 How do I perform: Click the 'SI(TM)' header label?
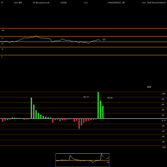[63, 3]
